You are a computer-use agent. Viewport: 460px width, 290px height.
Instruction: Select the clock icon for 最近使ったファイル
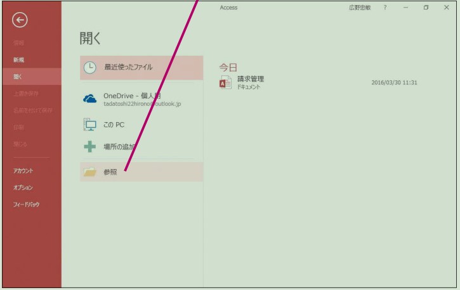pos(89,68)
